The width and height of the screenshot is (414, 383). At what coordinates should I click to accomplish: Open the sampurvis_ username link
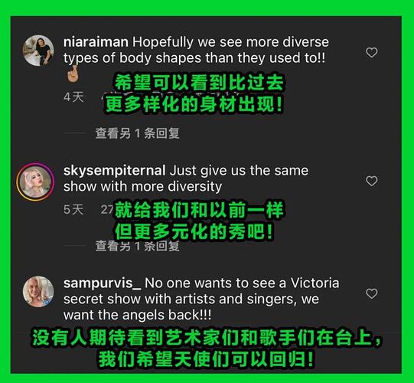(103, 283)
